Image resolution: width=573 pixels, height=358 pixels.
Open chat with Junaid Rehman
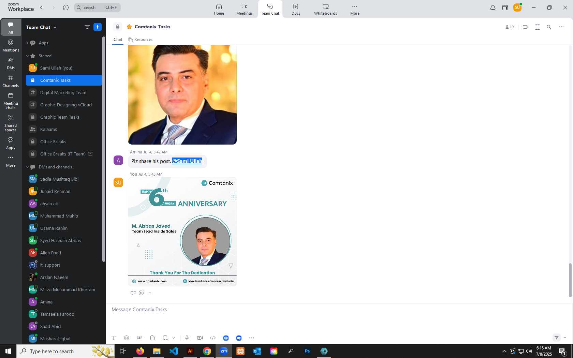pos(64,191)
